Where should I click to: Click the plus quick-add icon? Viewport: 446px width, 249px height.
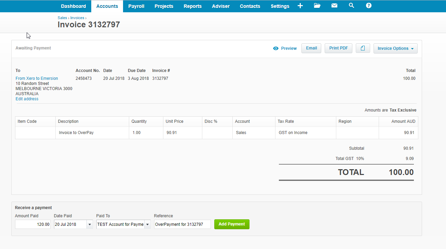pos(300,6)
